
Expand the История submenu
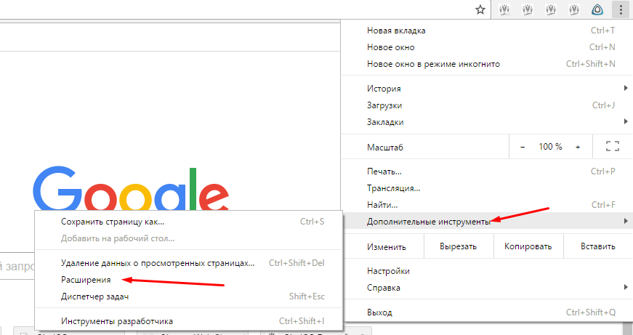point(487,89)
